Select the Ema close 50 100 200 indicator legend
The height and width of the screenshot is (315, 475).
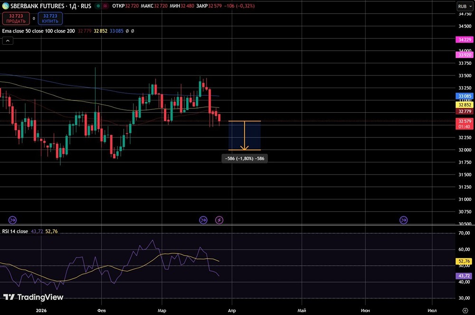tap(38, 31)
